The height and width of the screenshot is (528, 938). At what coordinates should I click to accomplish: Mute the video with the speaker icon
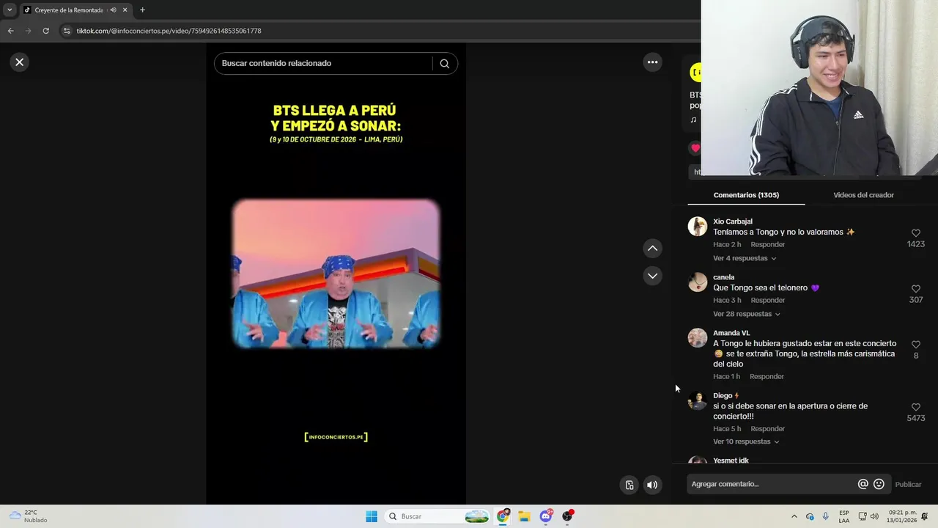[651, 485]
